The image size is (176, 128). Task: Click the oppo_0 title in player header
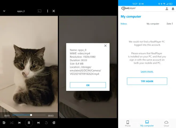[x=21, y=11]
